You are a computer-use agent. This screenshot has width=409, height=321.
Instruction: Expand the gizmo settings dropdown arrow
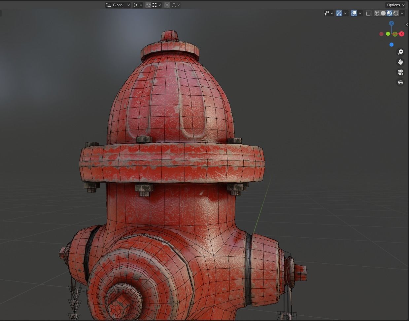click(x=345, y=13)
